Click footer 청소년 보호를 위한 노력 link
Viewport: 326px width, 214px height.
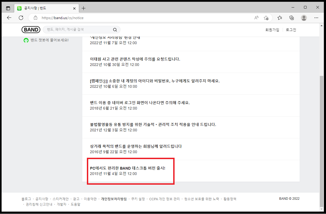pos(201,199)
